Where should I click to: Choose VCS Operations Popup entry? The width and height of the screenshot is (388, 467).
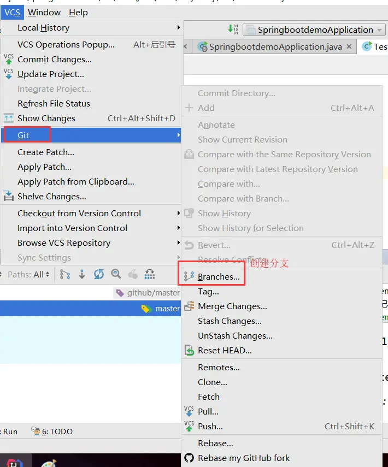pos(91,45)
